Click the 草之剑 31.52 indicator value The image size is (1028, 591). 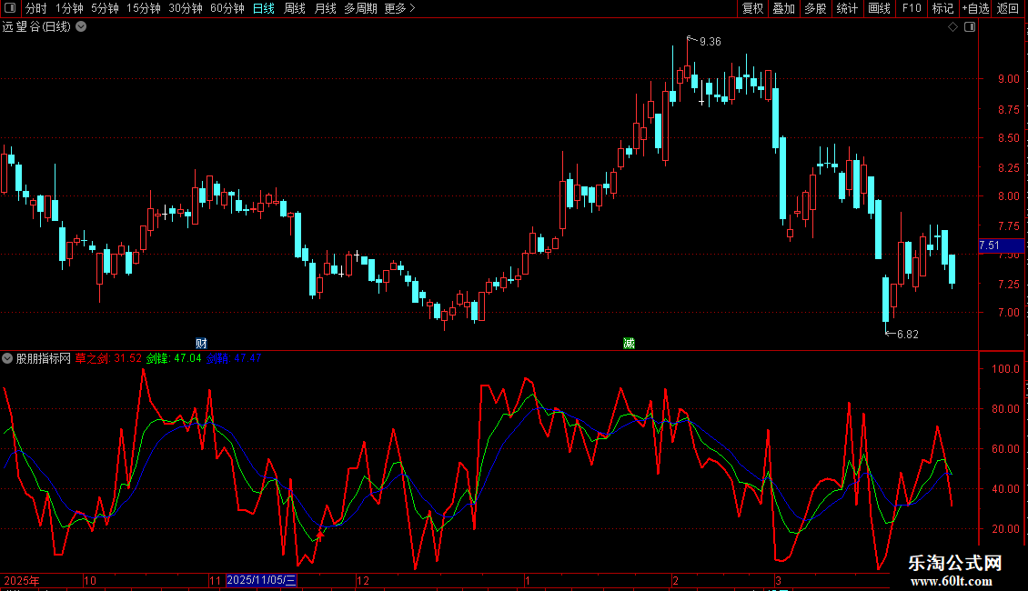click(108, 358)
